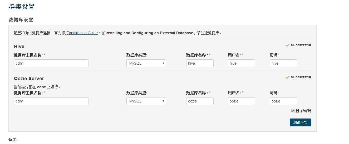Screen dimensions: 349x144
Task: Click the Hive 用户名 input field
Action: (242, 63)
